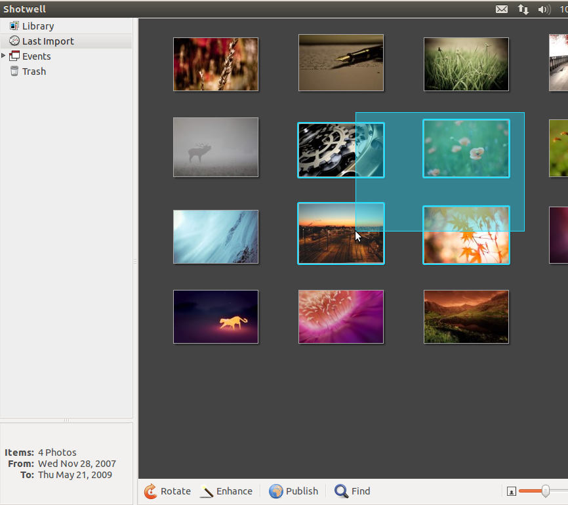Image resolution: width=568 pixels, height=505 pixels.
Task: Select the deer in fog photo
Action: (215, 147)
